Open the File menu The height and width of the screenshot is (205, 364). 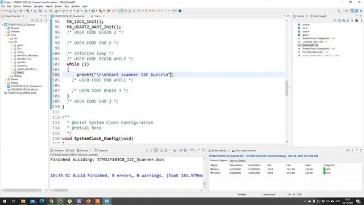click(3, 6)
